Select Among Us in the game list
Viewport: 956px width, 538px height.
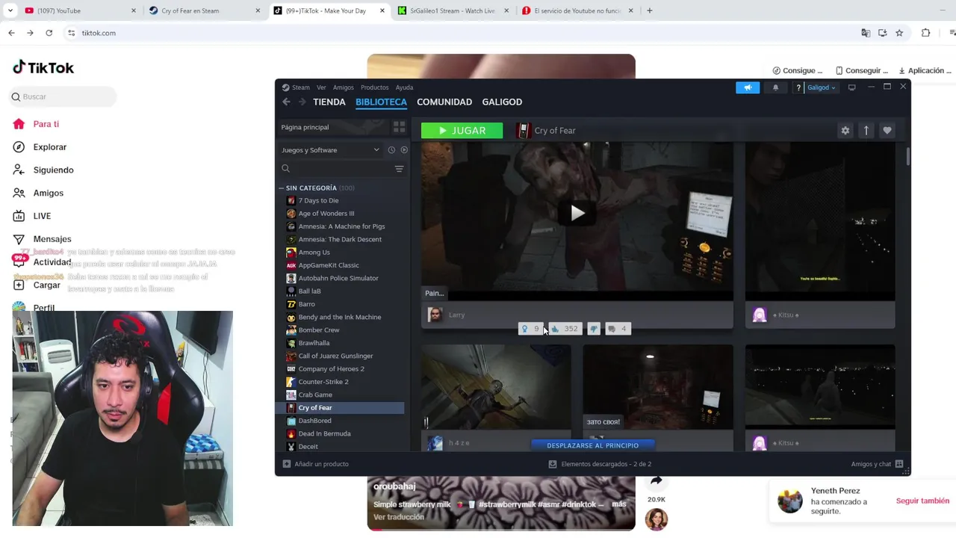314,253
